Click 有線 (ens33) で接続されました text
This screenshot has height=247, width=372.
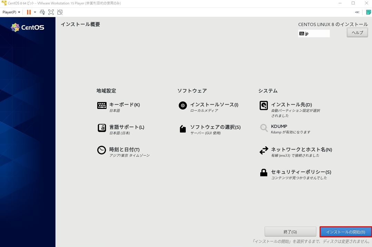[x=295, y=155]
